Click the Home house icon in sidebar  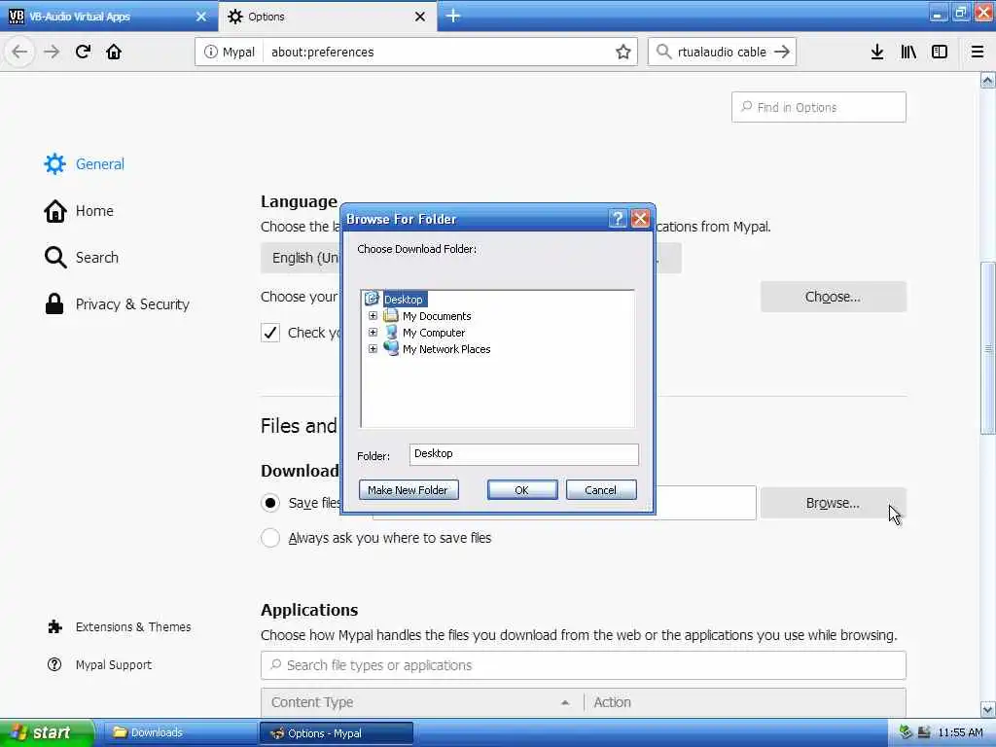(54, 211)
